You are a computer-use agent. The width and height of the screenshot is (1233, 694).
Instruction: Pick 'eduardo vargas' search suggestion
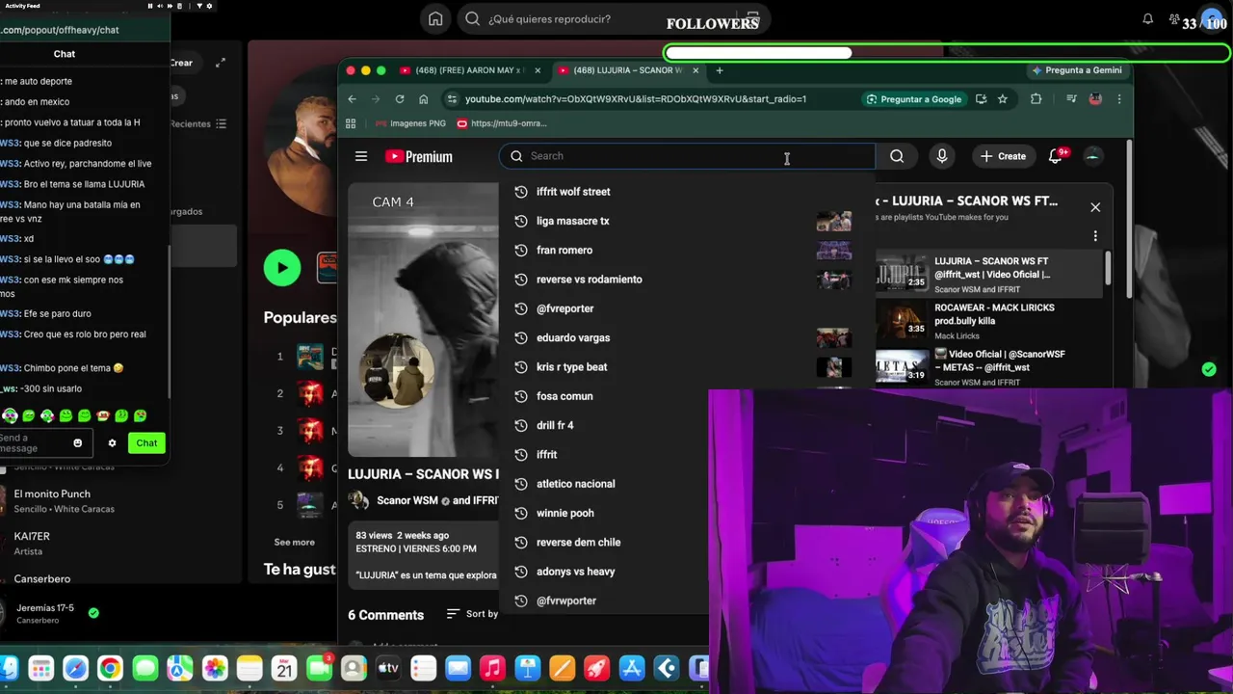pyautogui.click(x=687, y=338)
